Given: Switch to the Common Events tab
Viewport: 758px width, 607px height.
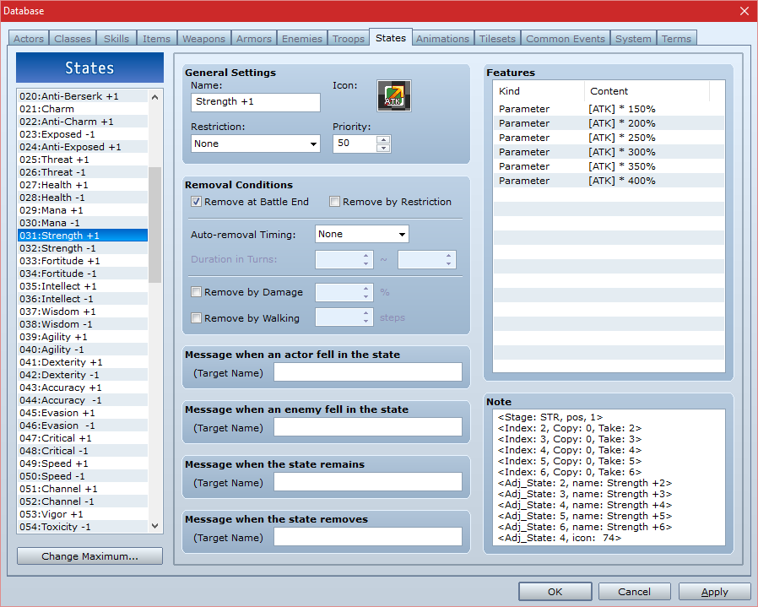Looking at the screenshot, I should [566, 39].
